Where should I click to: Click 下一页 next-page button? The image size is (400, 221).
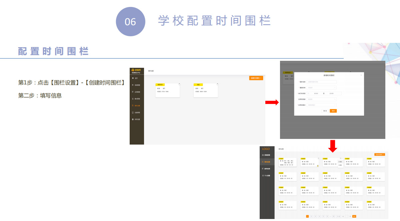tap(338, 216)
